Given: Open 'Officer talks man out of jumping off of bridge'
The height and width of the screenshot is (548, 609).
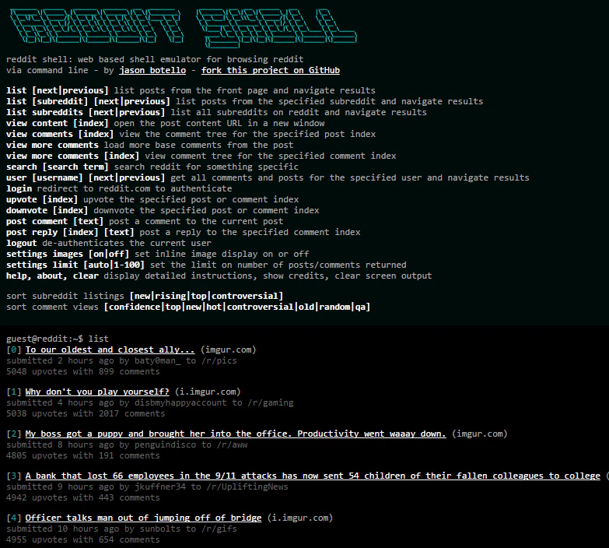Looking at the screenshot, I should 143,518.
